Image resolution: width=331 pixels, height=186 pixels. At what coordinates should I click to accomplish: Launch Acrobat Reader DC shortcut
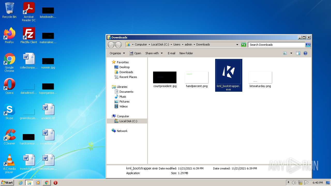(x=29, y=12)
